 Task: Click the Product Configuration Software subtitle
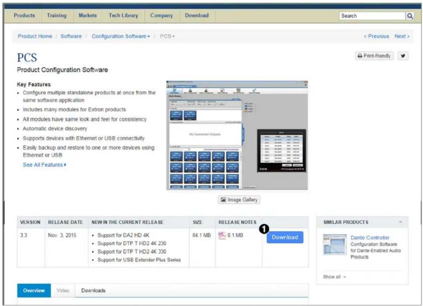(62, 70)
